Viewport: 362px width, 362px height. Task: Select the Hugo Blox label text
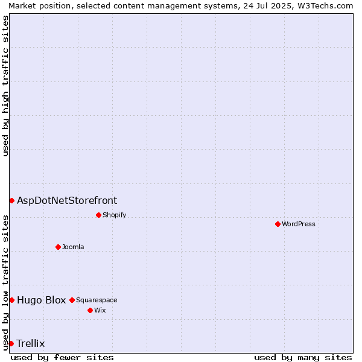point(41,300)
